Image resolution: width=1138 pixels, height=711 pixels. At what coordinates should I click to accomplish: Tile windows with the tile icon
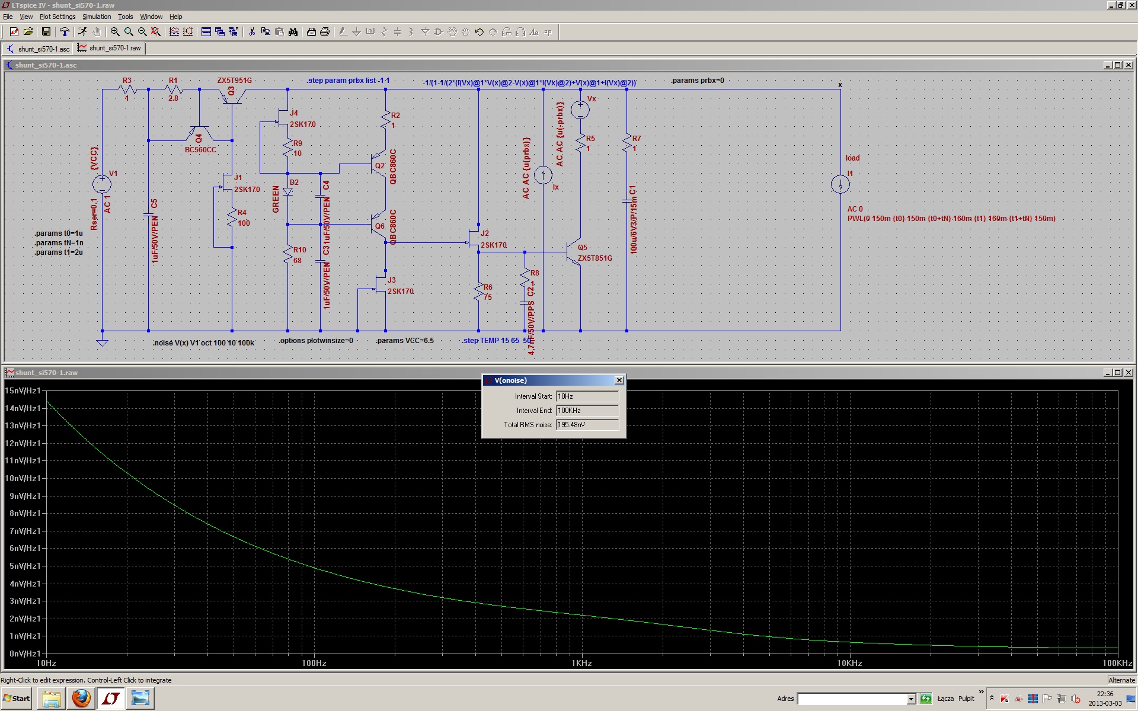pyautogui.click(x=206, y=32)
